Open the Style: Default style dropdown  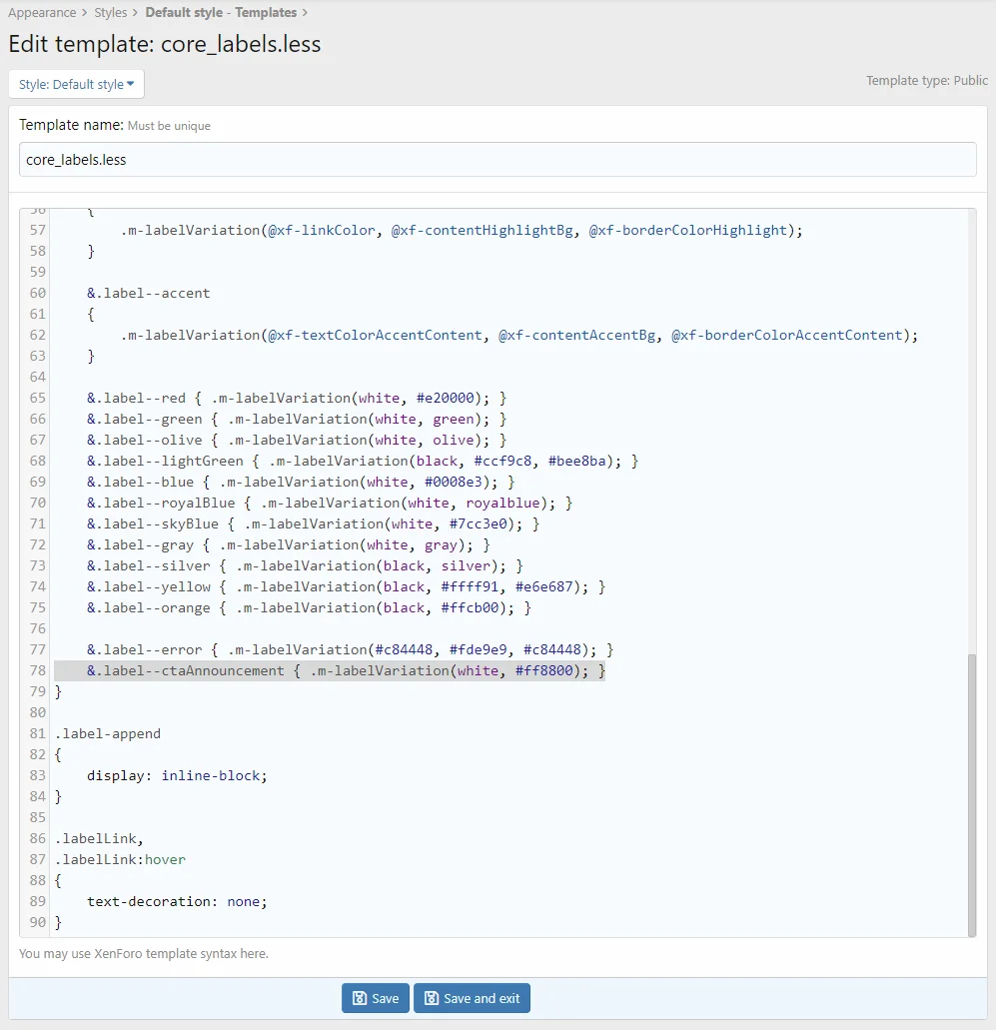pos(76,84)
